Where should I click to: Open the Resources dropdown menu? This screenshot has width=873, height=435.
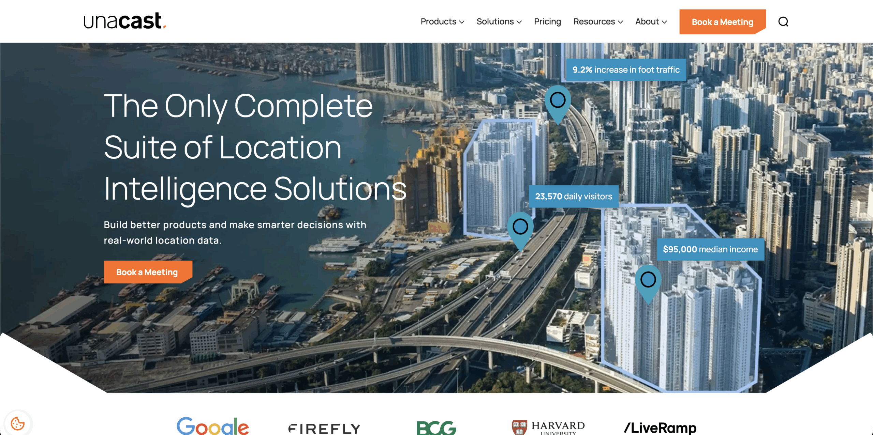click(x=598, y=22)
